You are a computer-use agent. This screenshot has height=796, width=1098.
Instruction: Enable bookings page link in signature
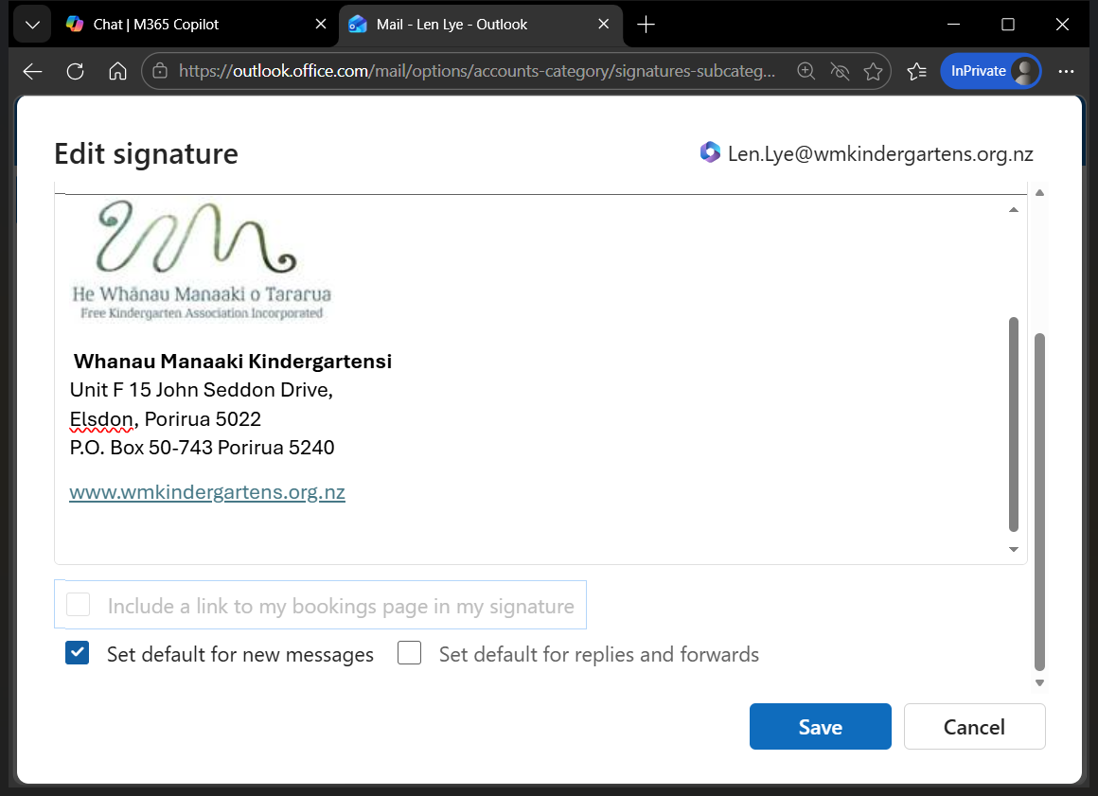pyautogui.click(x=79, y=605)
